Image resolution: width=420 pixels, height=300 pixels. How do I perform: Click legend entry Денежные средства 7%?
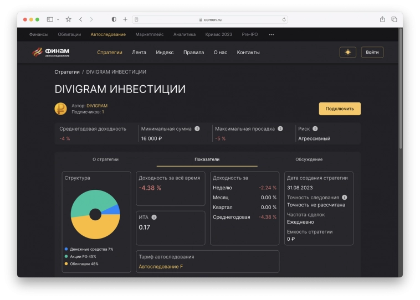[89, 249]
